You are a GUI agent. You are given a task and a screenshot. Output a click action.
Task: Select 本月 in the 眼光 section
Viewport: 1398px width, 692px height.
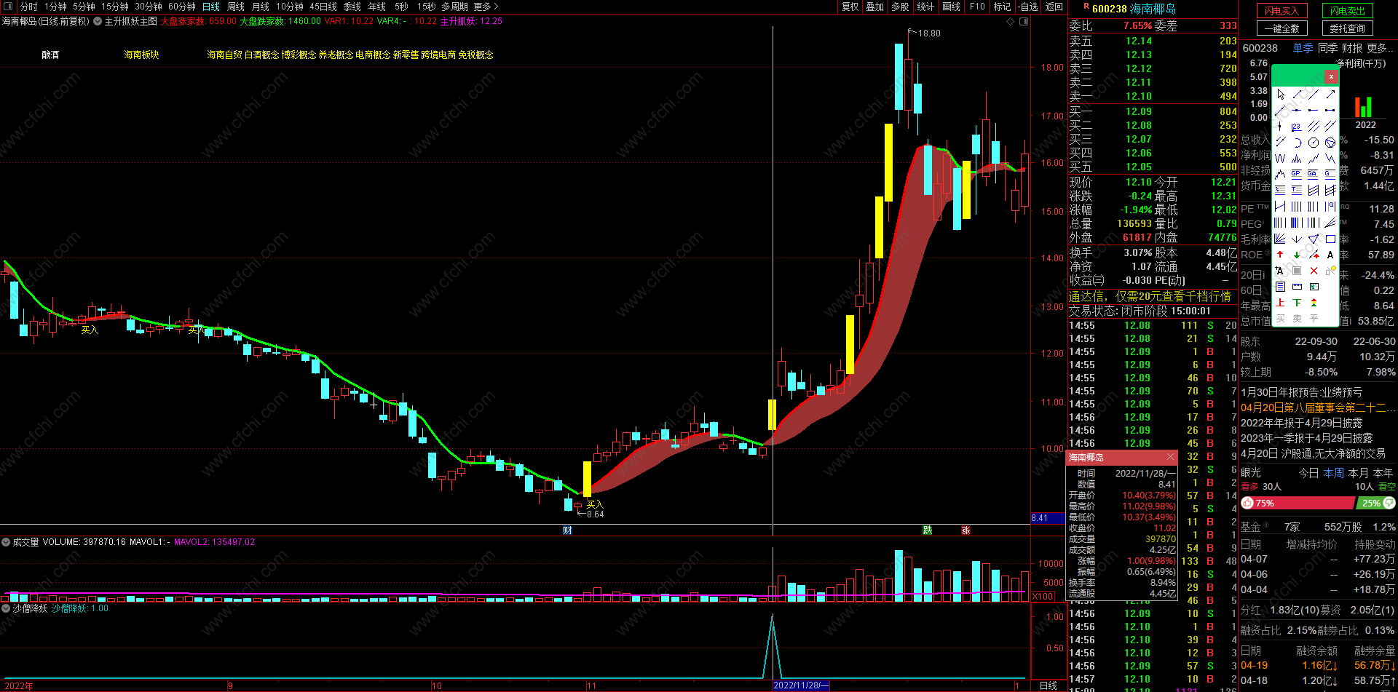[x=1359, y=473]
